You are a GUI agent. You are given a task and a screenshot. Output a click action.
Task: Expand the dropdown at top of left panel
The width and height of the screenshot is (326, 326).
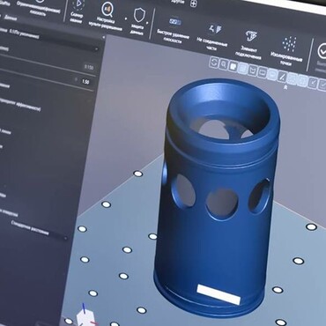click(x=48, y=48)
